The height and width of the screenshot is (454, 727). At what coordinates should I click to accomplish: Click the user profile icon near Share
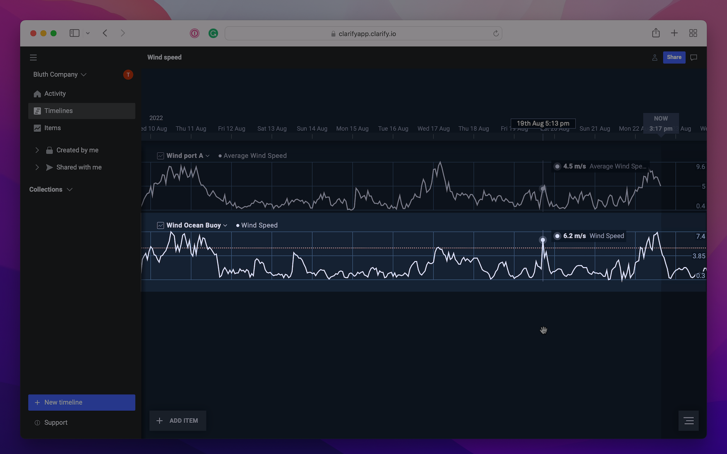point(655,57)
